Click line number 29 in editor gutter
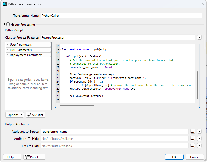 point(58,99)
